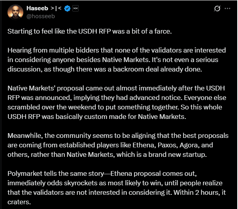The width and height of the screenshot is (238, 209).
Task: Click the Grok explain-post icon
Action: click(x=217, y=8)
